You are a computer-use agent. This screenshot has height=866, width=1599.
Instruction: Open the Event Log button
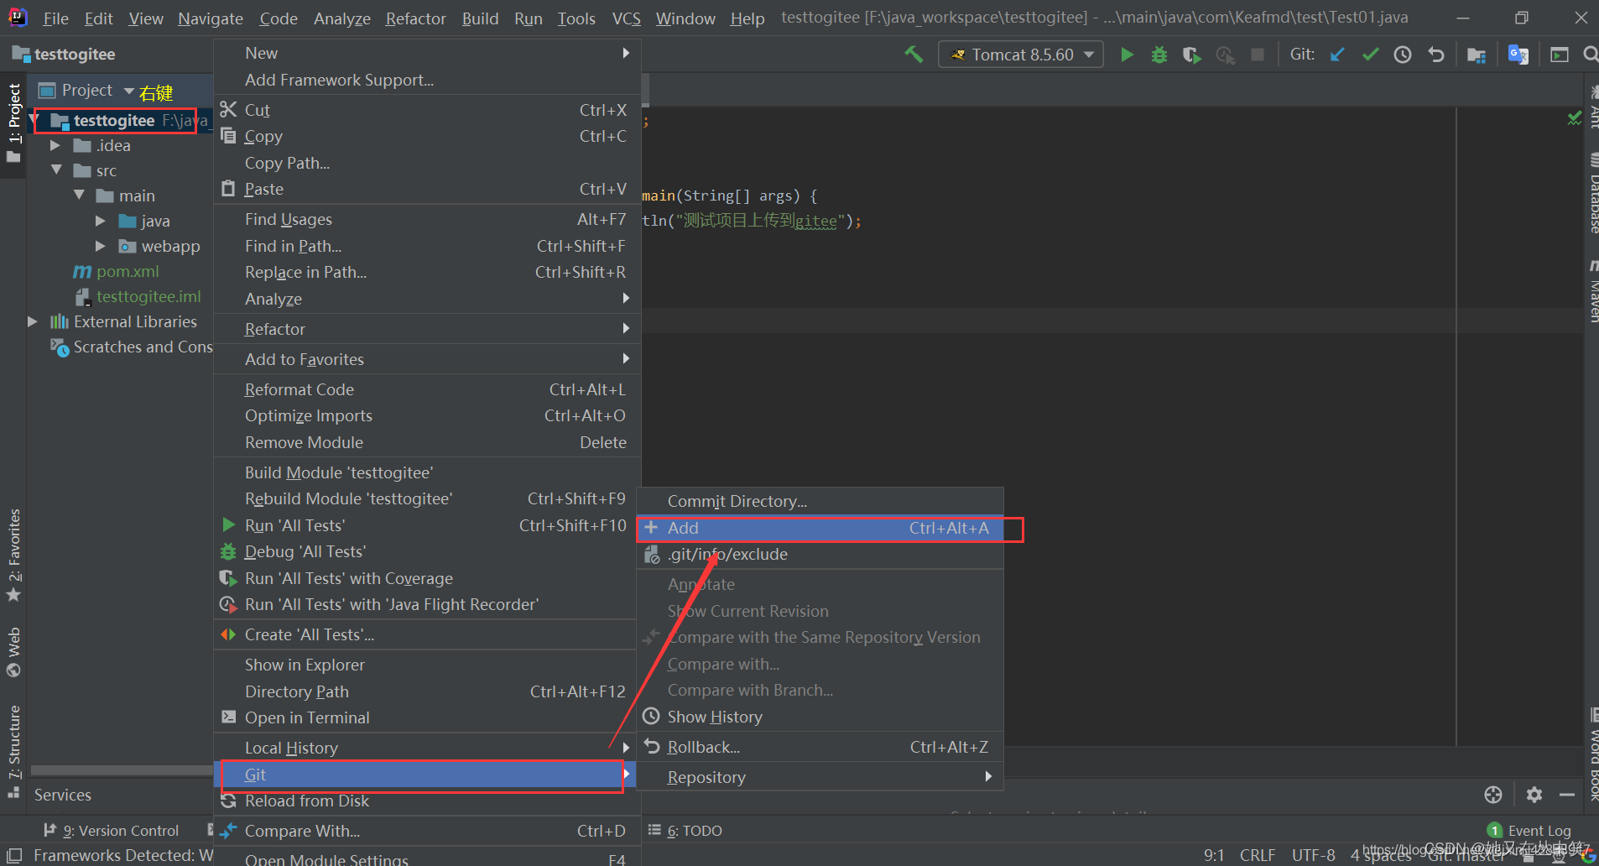1529,831
